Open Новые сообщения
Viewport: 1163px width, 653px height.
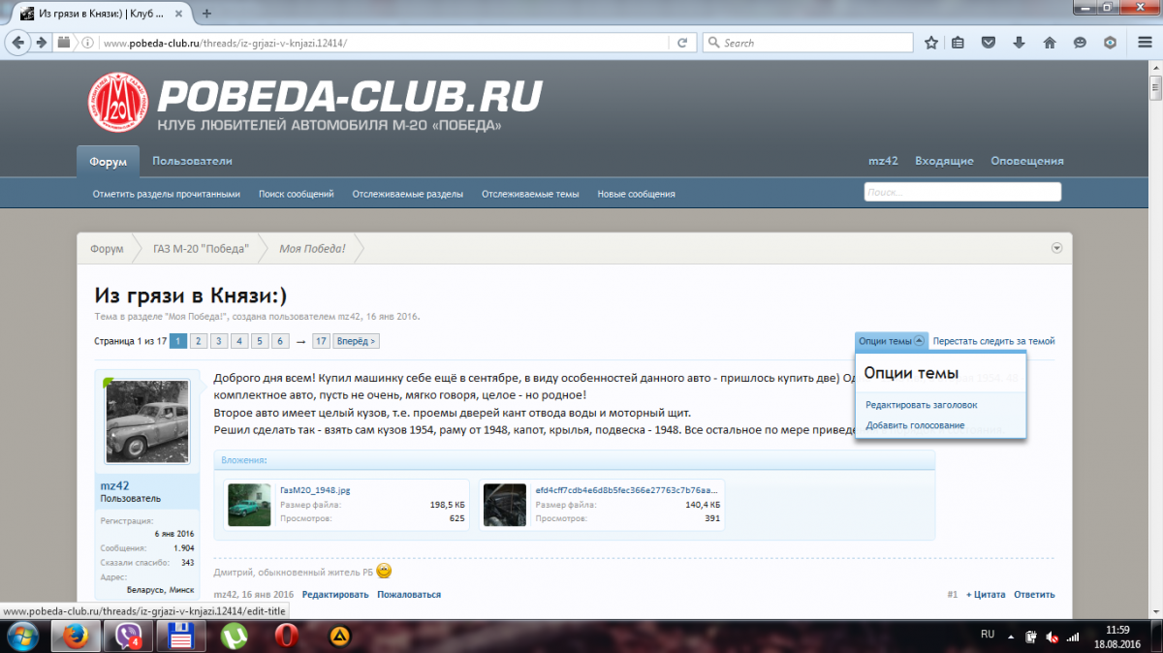636,194
